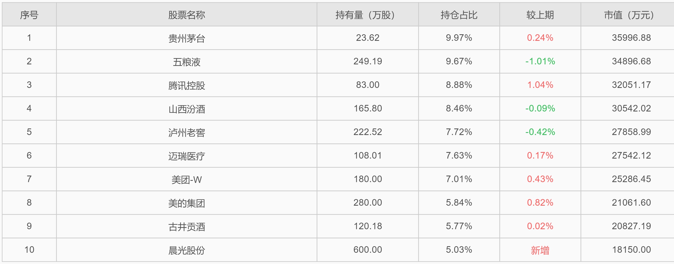Click the 600.00 holding quantity cell

coord(367,250)
